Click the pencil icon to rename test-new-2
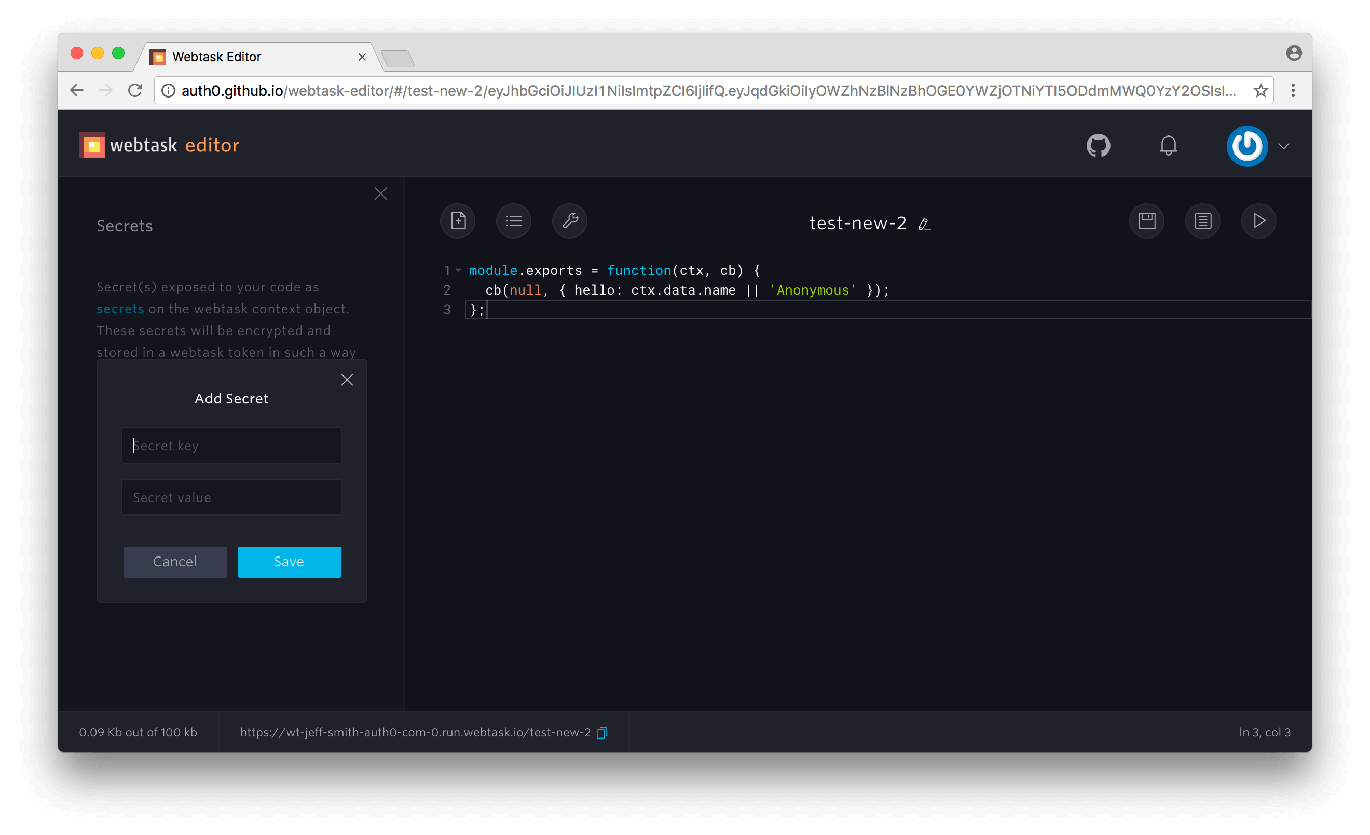This screenshot has width=1370, height=835. tap(924, 225)
